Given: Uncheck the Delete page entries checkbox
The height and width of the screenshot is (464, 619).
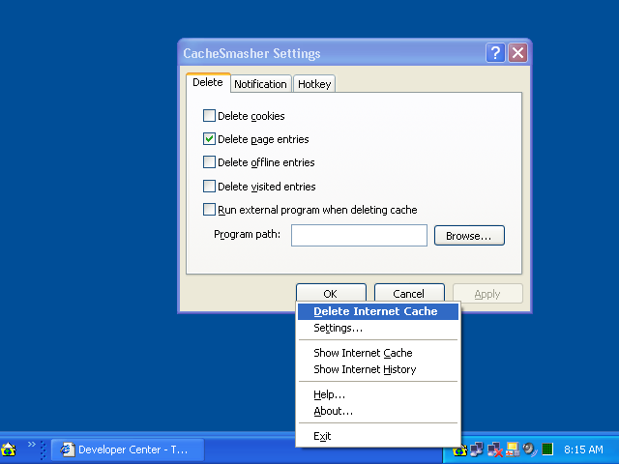Looking at the screenshot, I should click(x=209, y=139).
